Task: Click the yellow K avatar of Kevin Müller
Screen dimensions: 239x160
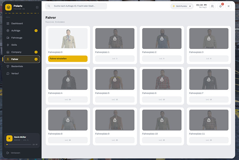Action: [x=9, y=139]
